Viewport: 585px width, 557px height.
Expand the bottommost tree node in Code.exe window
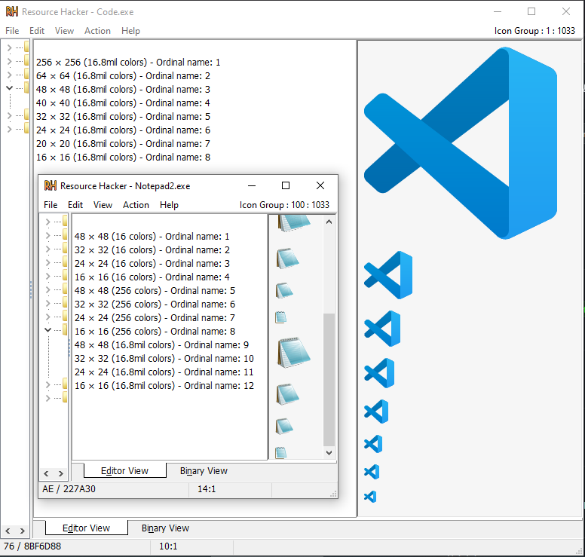9,129
